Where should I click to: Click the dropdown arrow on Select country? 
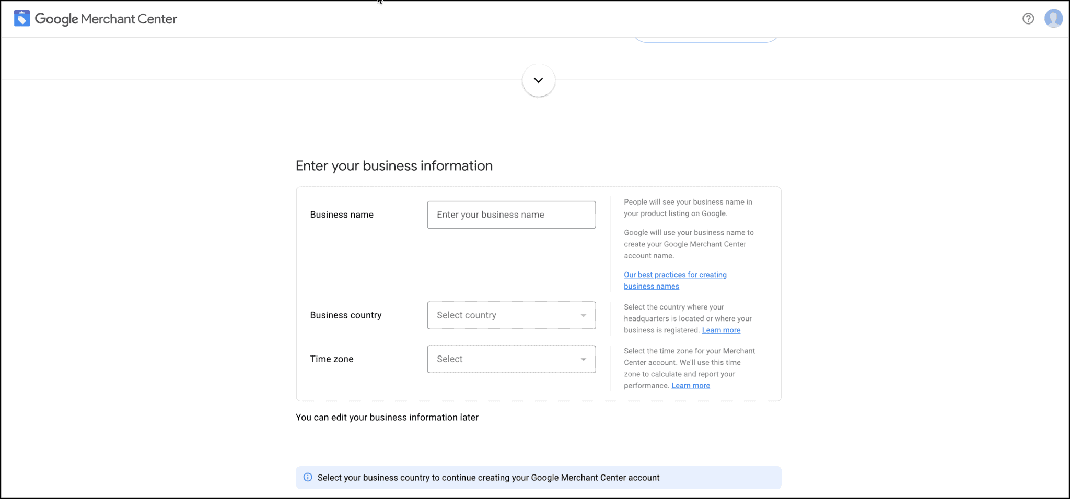[x=583, y=315]
